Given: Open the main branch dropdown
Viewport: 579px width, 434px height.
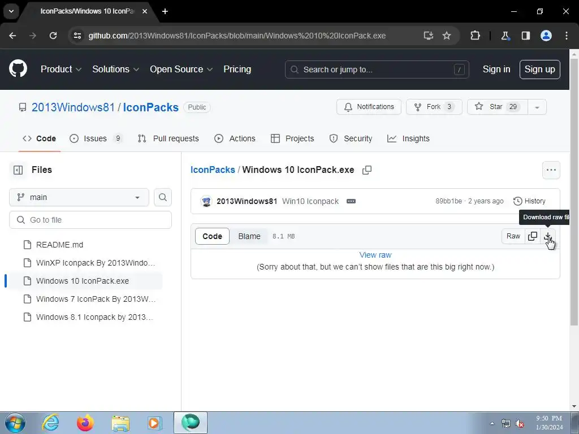Looking at the screenshot, I should (79, 197).
